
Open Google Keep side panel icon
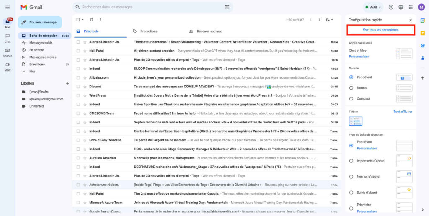423,33
